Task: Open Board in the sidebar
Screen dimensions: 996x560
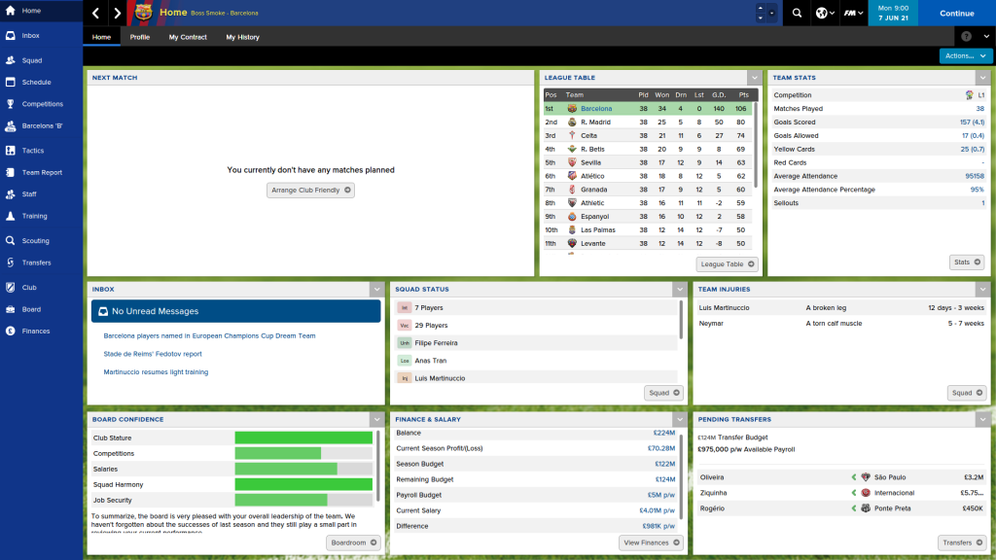Action: click(41, 309)
